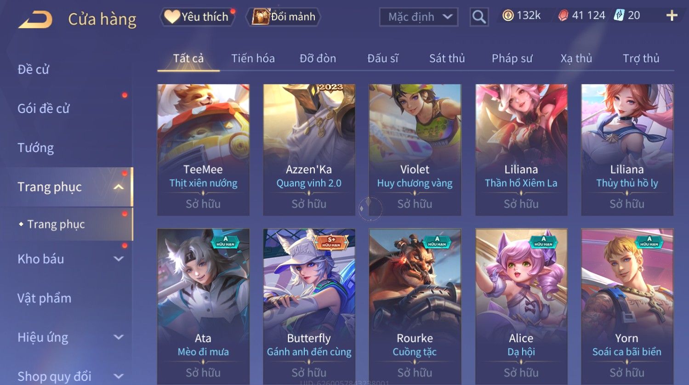Select Butterfly Gánh anh đến cùng skin
The width and height of the screenshot is (689, 385).
tap(309, 306)
